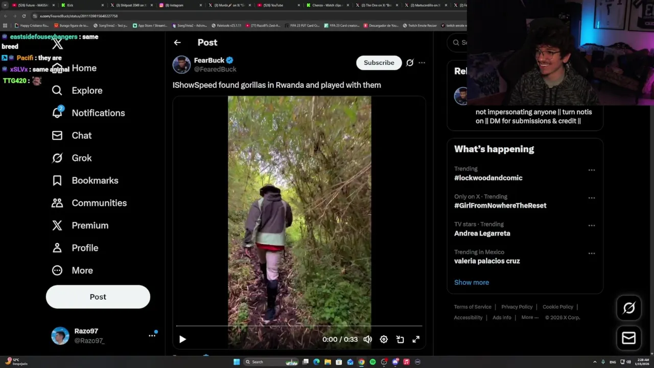This screenshot has width=654, height=368.
Task: Open the taskbar weather widget
Action: click(15, 362)
